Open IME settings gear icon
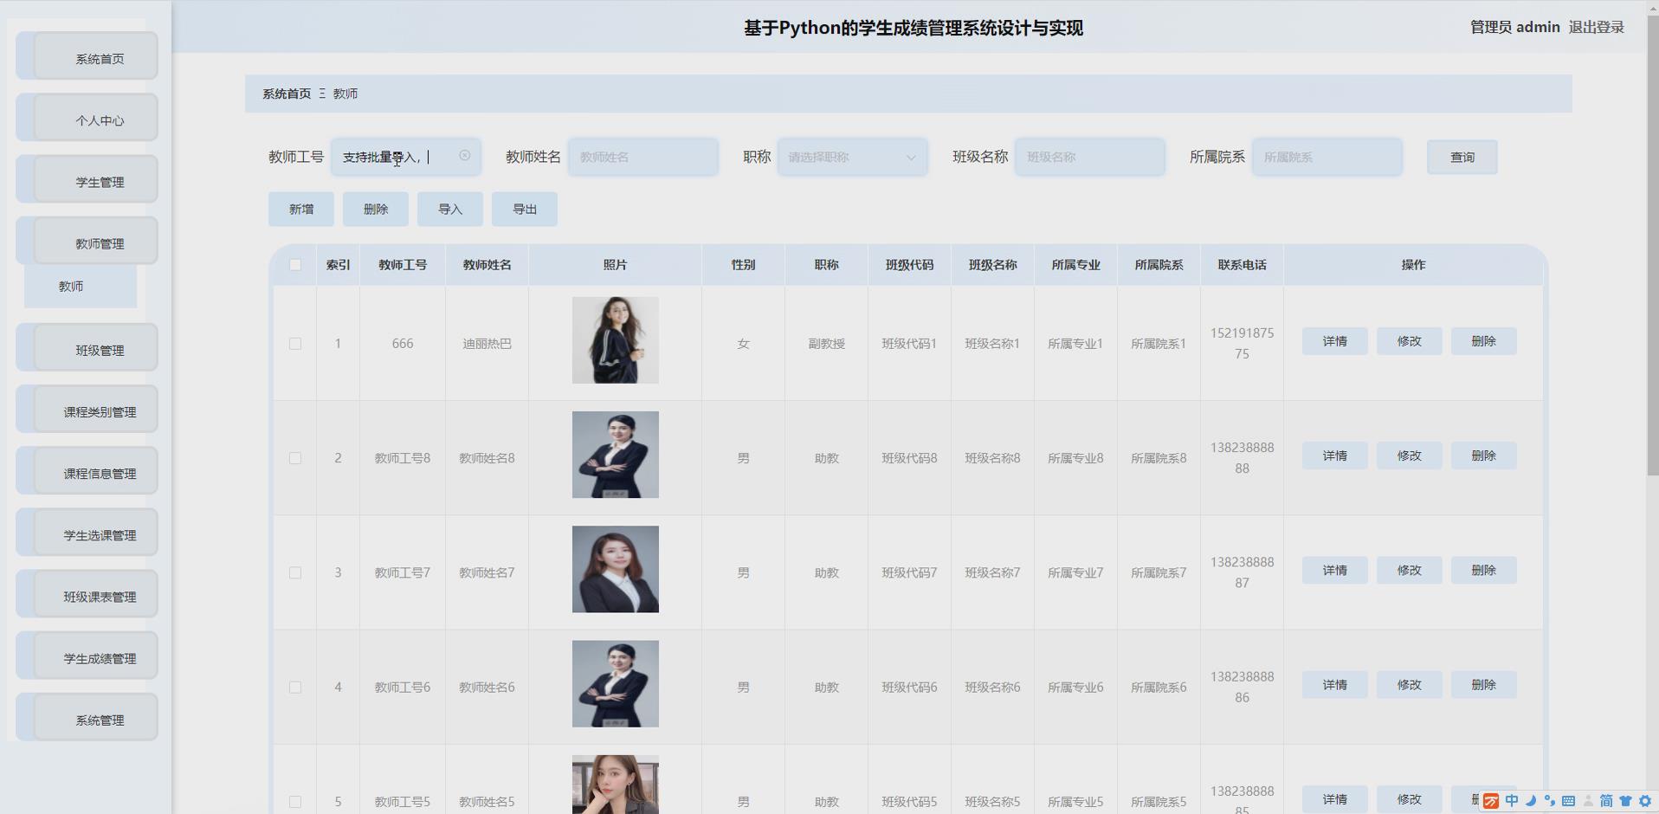 tap(1645, 801)
